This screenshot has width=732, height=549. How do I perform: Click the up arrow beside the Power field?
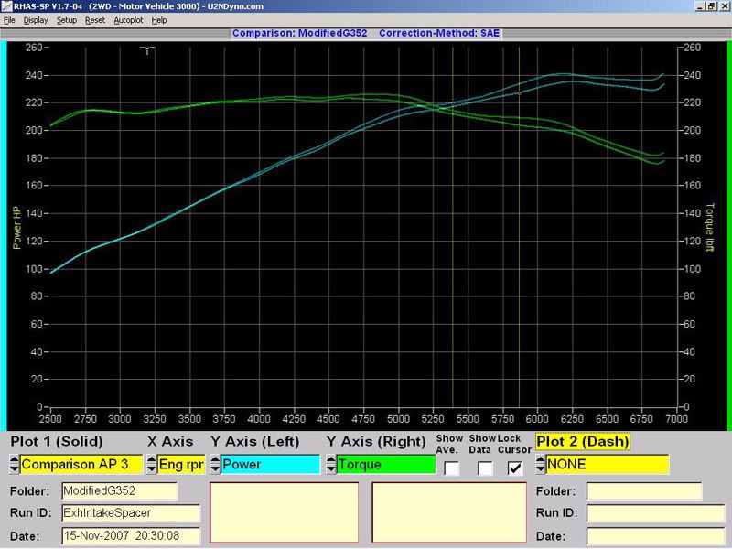pyautogui.click(x=214, y=459)
